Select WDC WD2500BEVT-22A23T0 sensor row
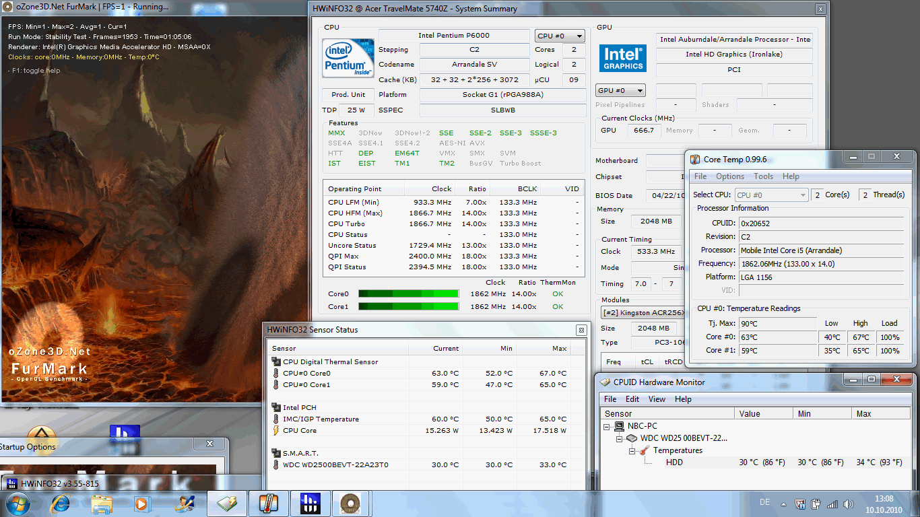The width and height of the screenshot is (920, 517). tap(427, 464)
